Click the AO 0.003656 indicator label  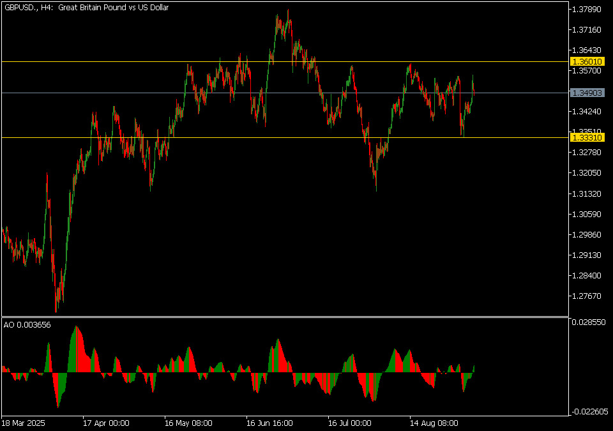(27, 325)
